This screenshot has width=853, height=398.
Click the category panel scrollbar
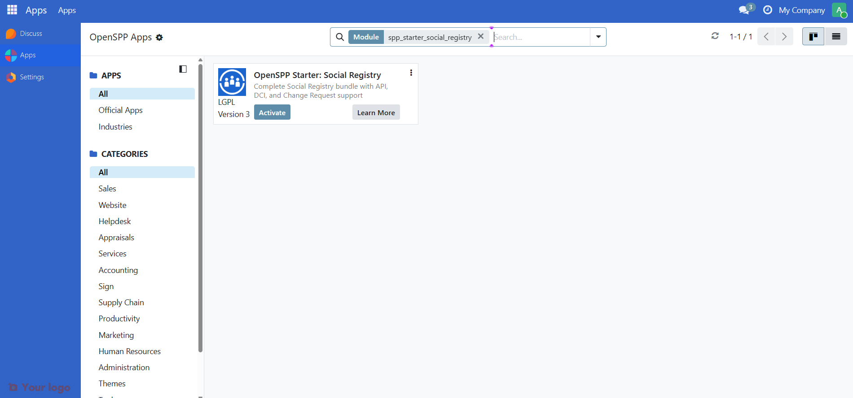(x=200, y=208)
